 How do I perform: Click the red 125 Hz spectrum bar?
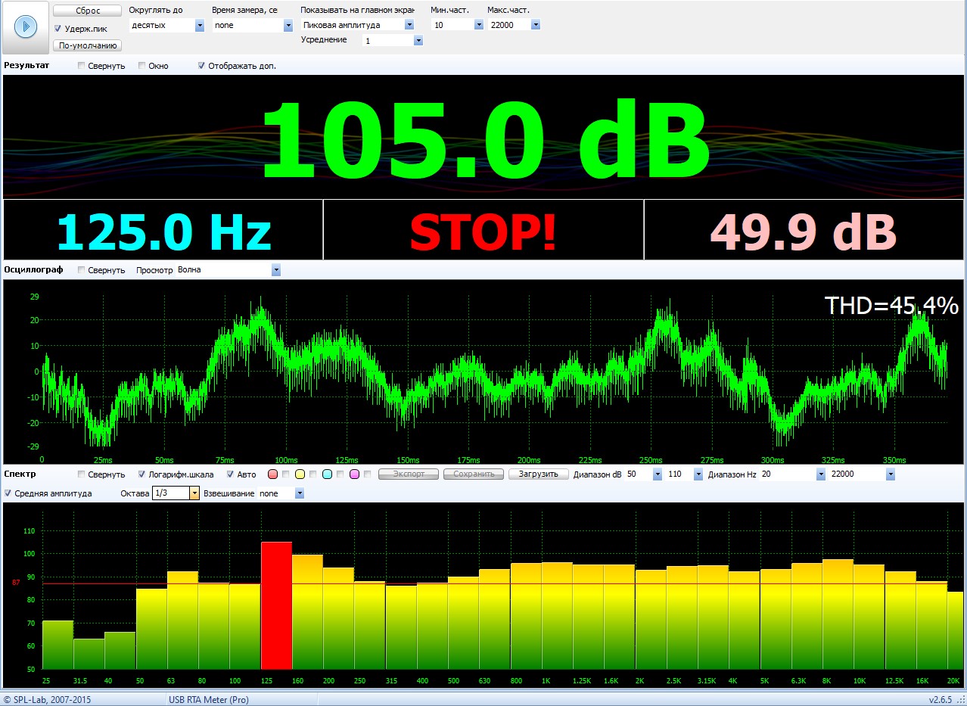[276, 605]
